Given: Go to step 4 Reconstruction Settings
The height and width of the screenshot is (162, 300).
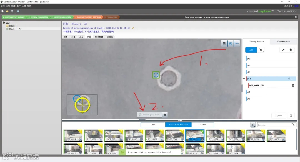Looking at the screenshot, I should tap(88, 17).
